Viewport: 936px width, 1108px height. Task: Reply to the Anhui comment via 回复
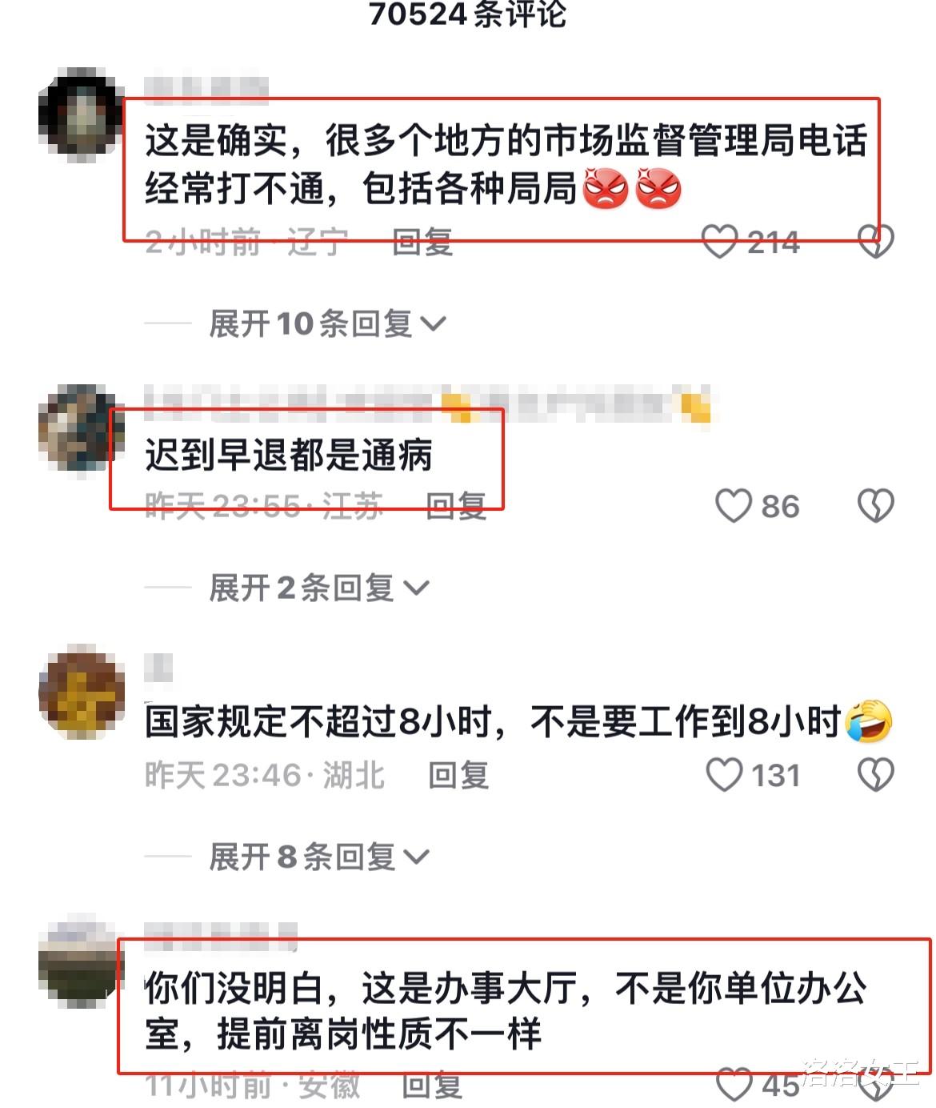(x=432, y=1086)
